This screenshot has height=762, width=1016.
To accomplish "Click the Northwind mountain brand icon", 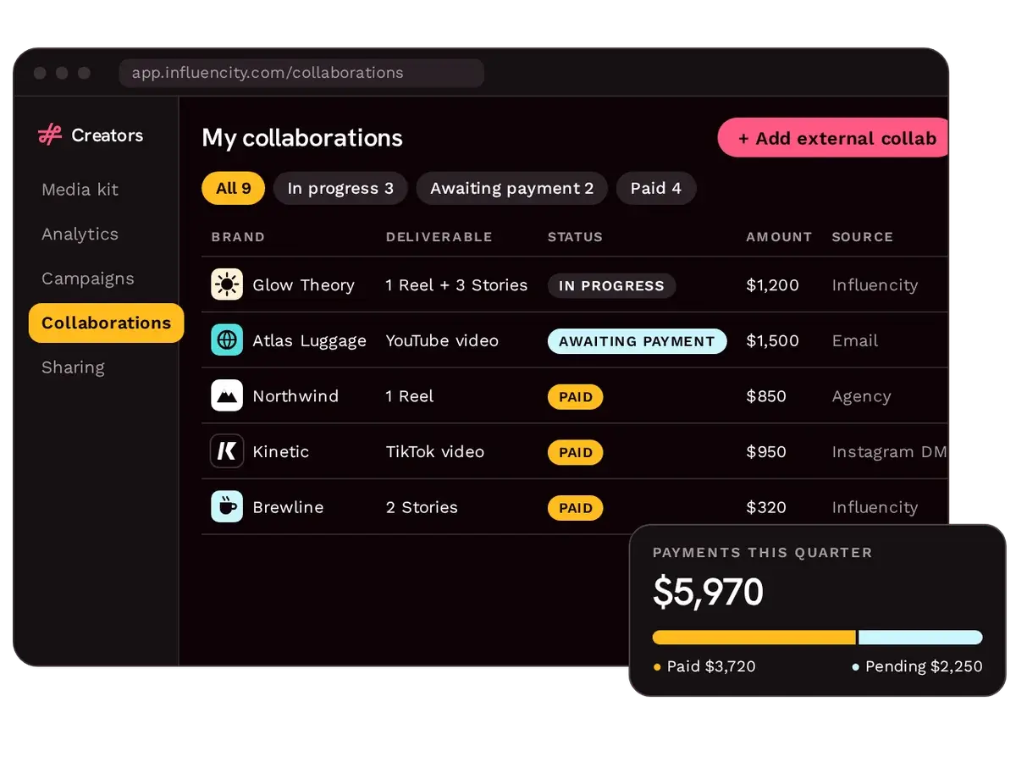I will click(227, 395).
